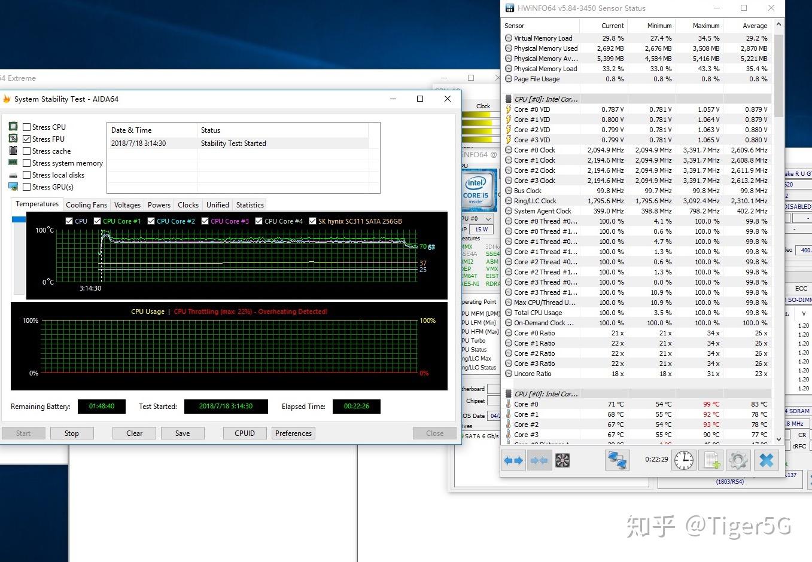
Task: Click the memory module icon beside Stress system memory
Action: pos(13,163)
